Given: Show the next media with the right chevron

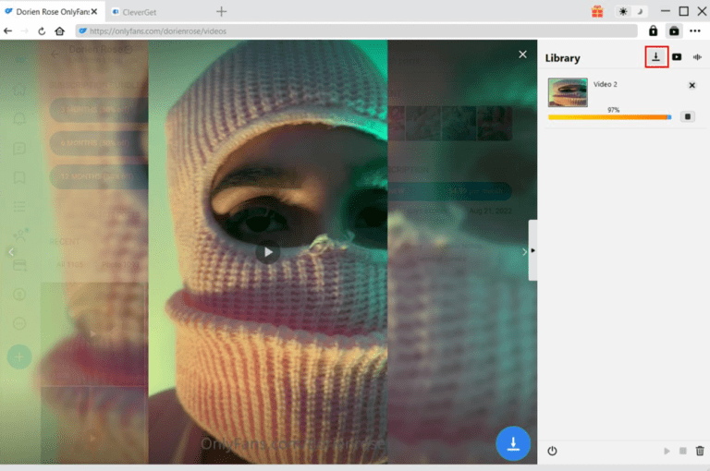Looking at the screenshot, I should point(524,251).
